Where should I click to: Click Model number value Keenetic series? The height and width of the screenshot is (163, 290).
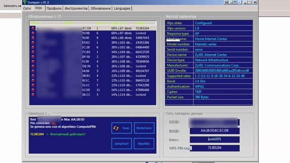(205, 44)
